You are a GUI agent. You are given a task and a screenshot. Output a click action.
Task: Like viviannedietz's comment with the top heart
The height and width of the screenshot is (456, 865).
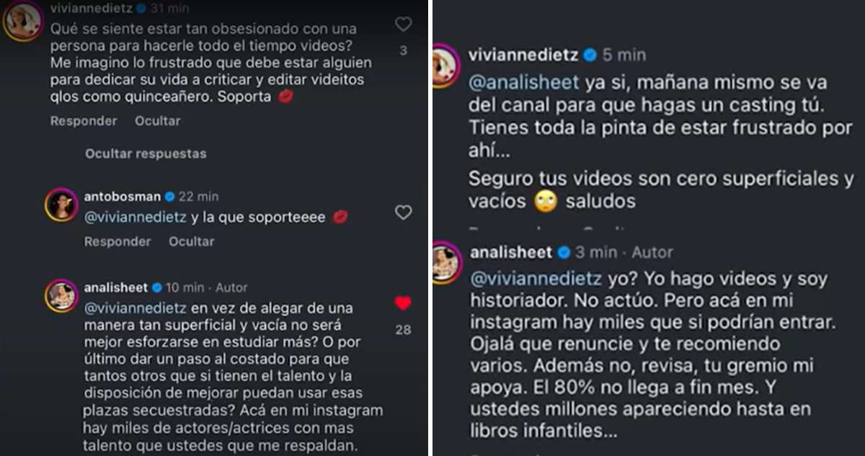pos(403,24)
